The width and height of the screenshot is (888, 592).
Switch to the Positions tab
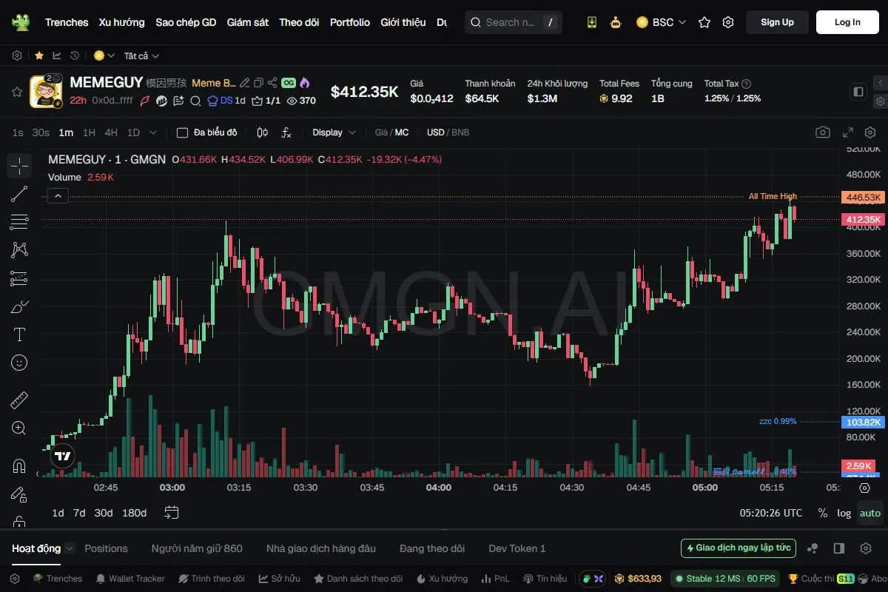tap(106, 548)
